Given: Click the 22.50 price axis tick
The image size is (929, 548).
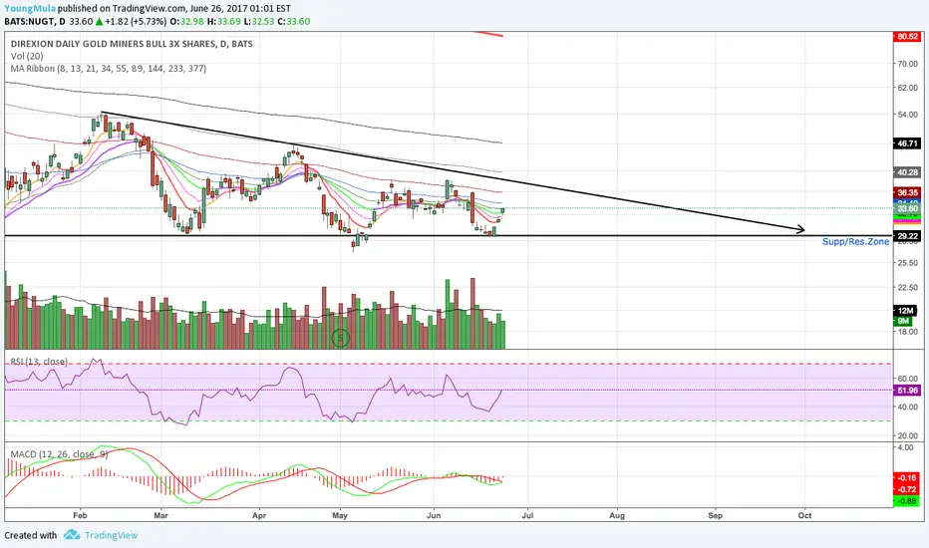Looking at the screenshot, I should 908,288.
